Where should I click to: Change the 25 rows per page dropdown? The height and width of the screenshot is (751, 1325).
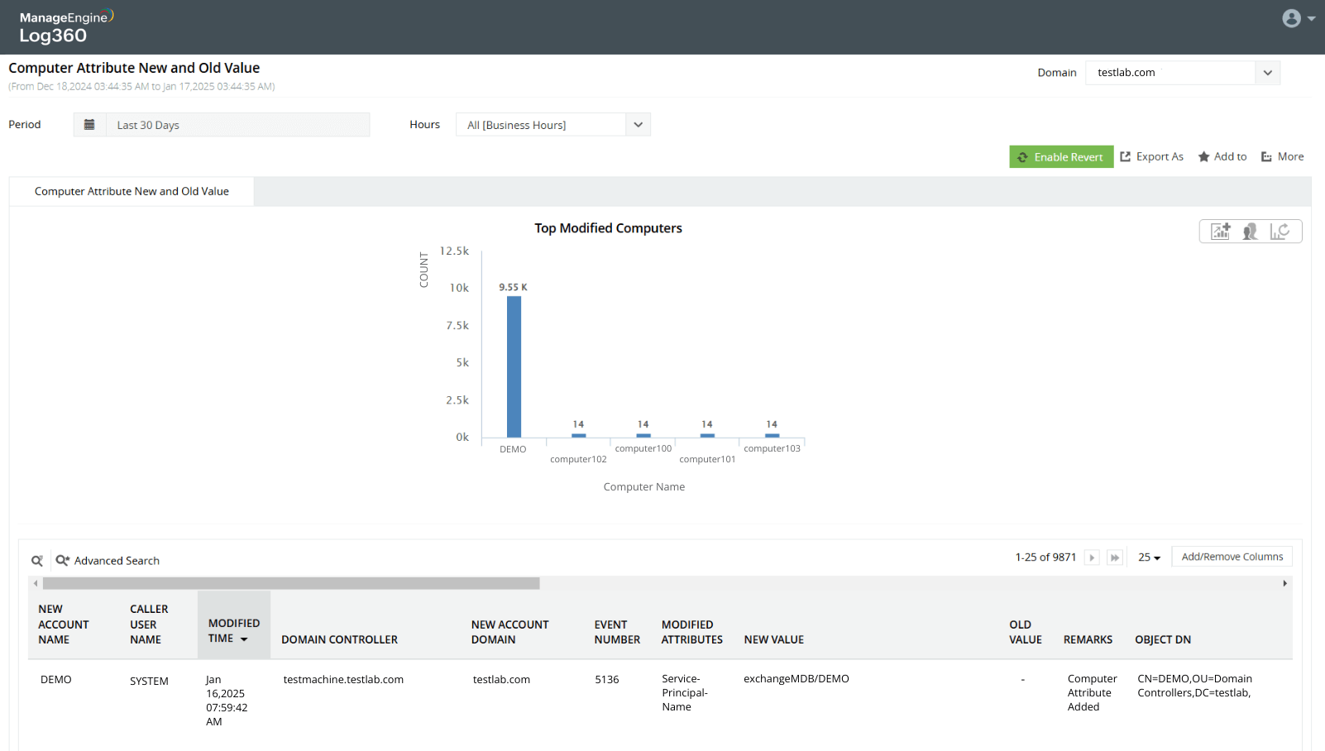(1149, 557)
